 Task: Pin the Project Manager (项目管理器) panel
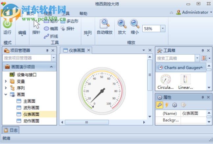(47, 50)
